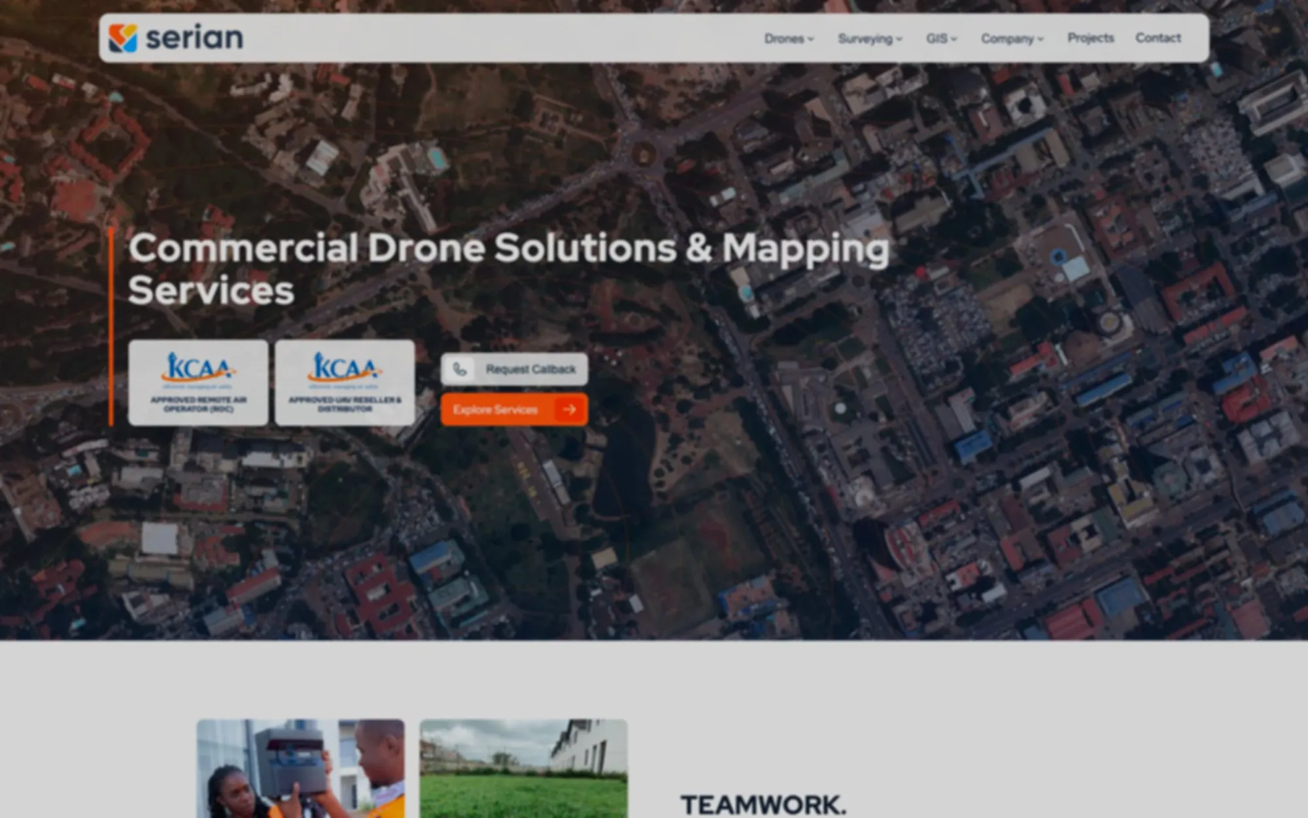This screenshot has width=1308, height=818.
Task: Expand the Surveying navigation menu
Action: pos(870,39)
